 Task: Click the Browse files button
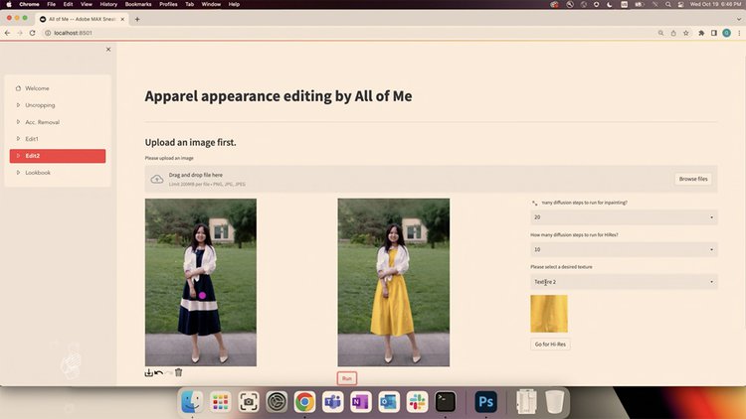(693, 179)
